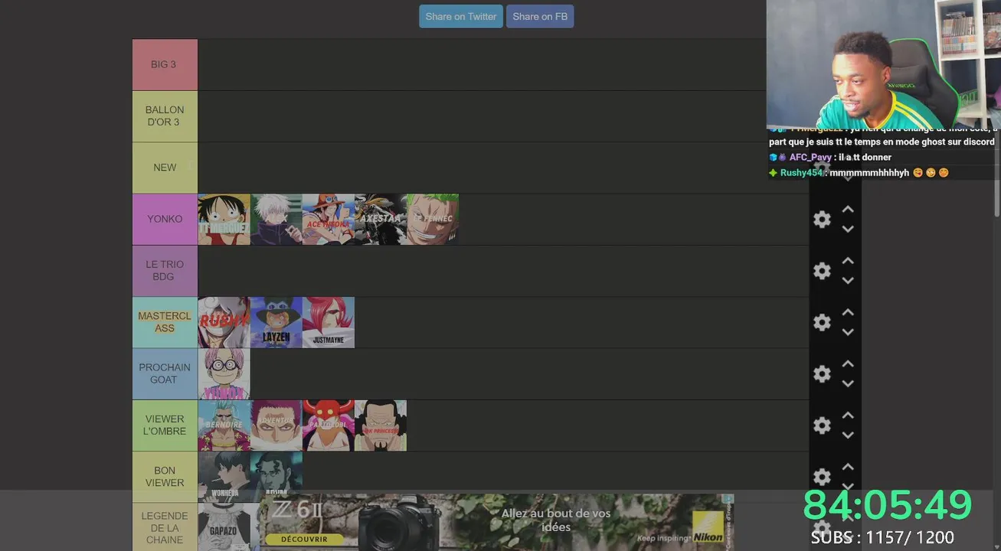Select the LE TRIO BDG tier label
Viewport: 1001px width, 551px height.
(165, 271)
